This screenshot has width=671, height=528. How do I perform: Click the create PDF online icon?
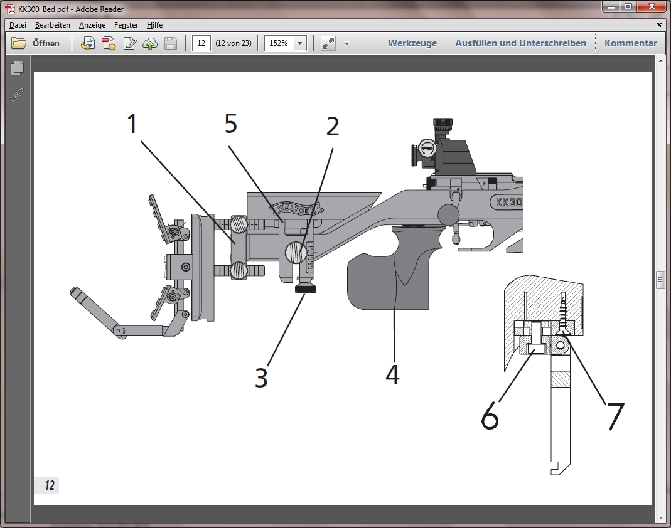(x=109, y=43)
